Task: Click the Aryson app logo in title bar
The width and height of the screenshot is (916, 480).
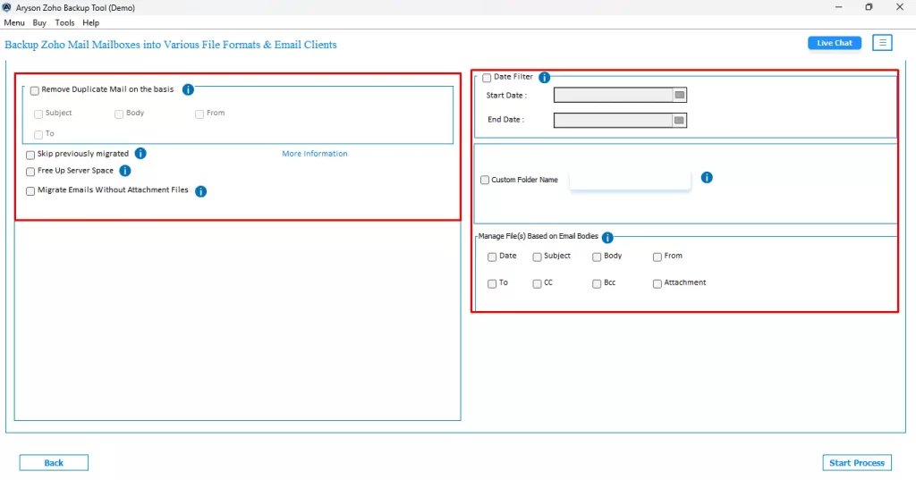Action: pyautogui.click(x=6, y=7)
